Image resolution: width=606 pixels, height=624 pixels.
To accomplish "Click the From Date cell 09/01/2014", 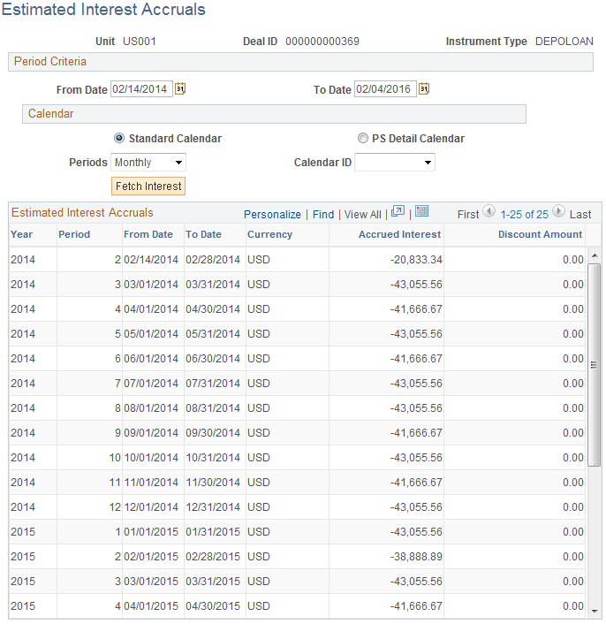I will tap(151, 432).
